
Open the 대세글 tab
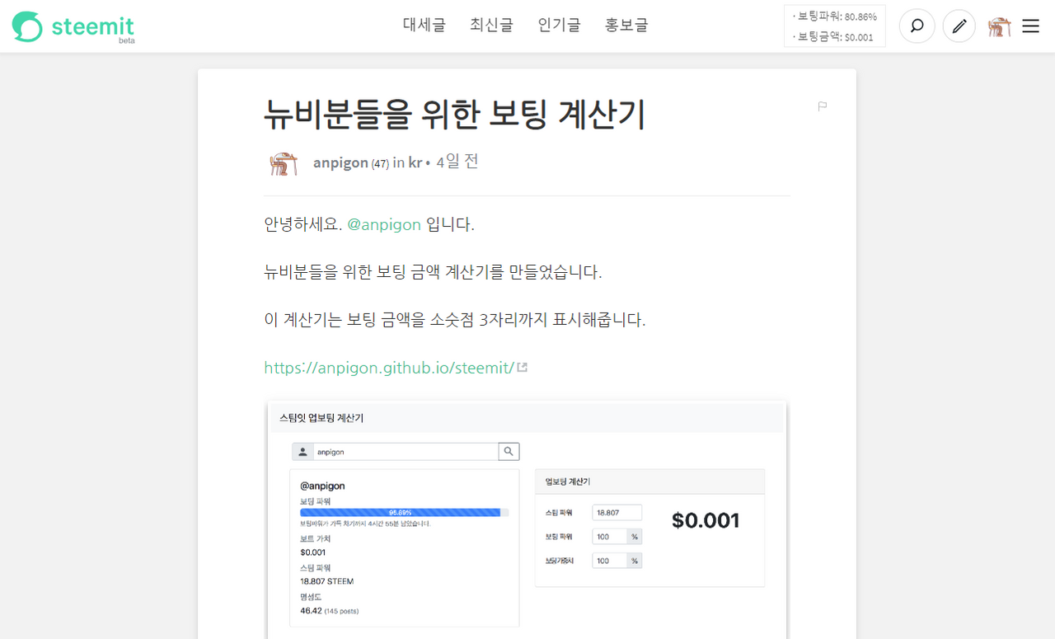[424, 26]
